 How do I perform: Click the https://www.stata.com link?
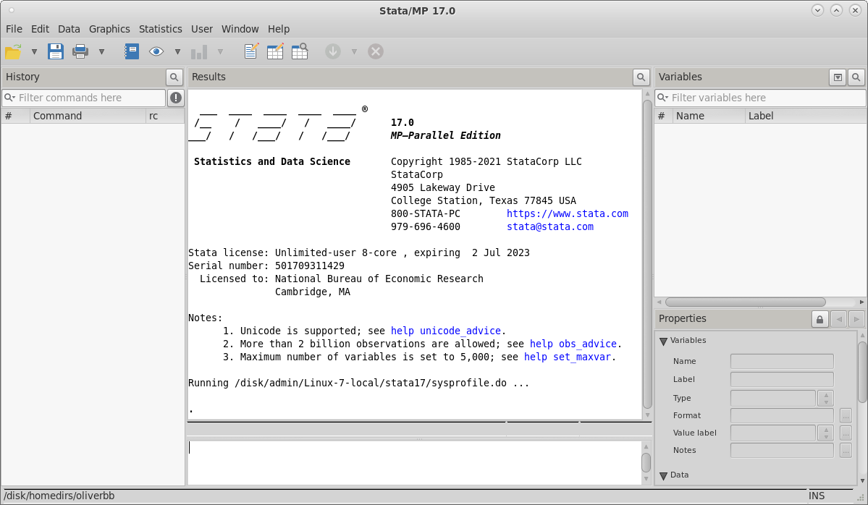[567, 213]
